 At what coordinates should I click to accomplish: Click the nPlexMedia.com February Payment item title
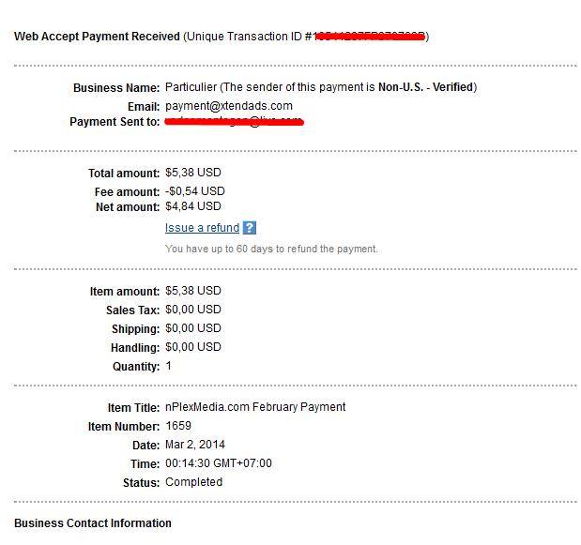click(255, 407)
